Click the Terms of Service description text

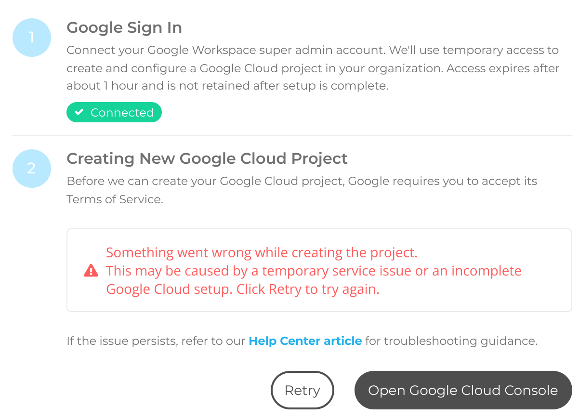302,190
